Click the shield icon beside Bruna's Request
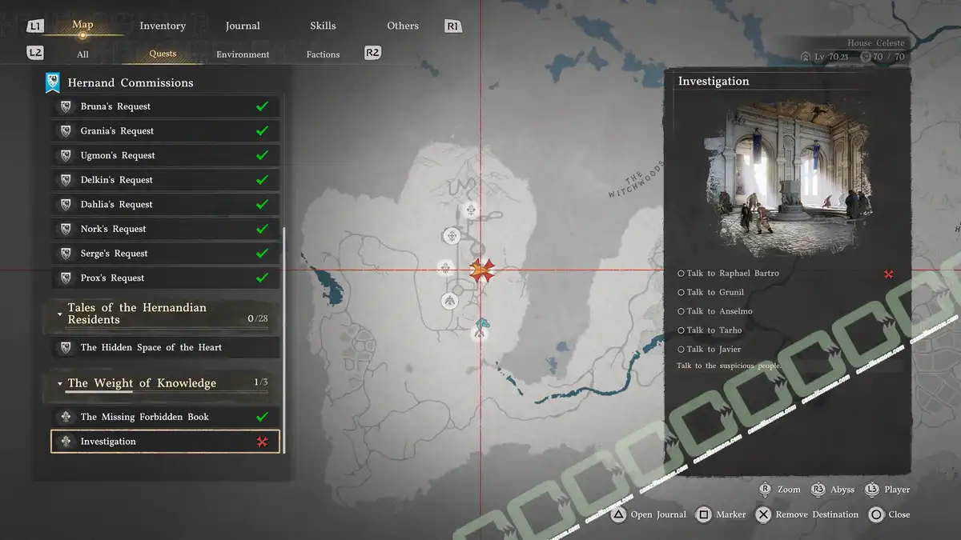The image size is (961, 540). pyautogui.click(x=66, y=106)
